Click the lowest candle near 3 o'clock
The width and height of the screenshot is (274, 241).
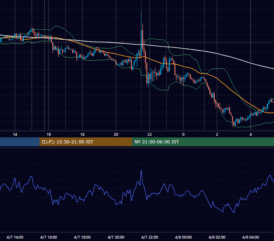click(x=234, y=124)
